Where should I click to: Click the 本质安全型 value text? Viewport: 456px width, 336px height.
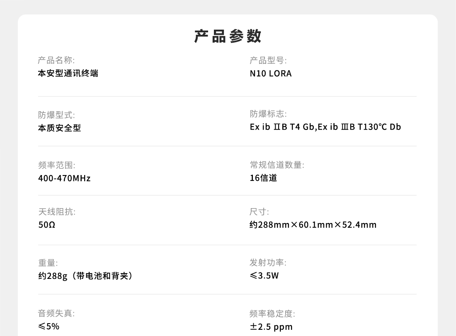60,128
